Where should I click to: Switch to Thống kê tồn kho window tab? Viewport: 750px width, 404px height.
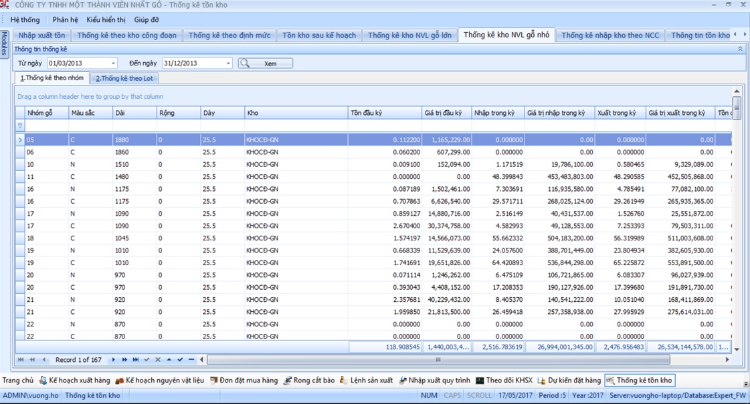(640, 380)
